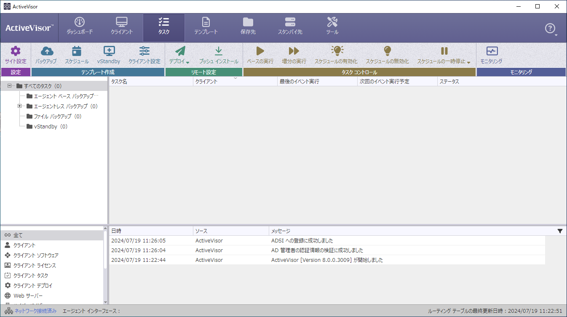Expand the エージェントレス バックアップ node
567x317 pixels.
[x=19, y=106]
